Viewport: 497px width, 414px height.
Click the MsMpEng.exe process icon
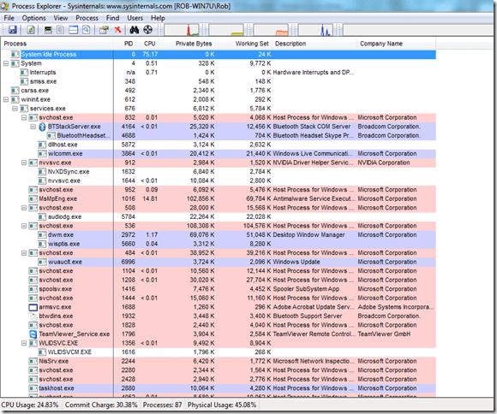click(x=33, y=198)
